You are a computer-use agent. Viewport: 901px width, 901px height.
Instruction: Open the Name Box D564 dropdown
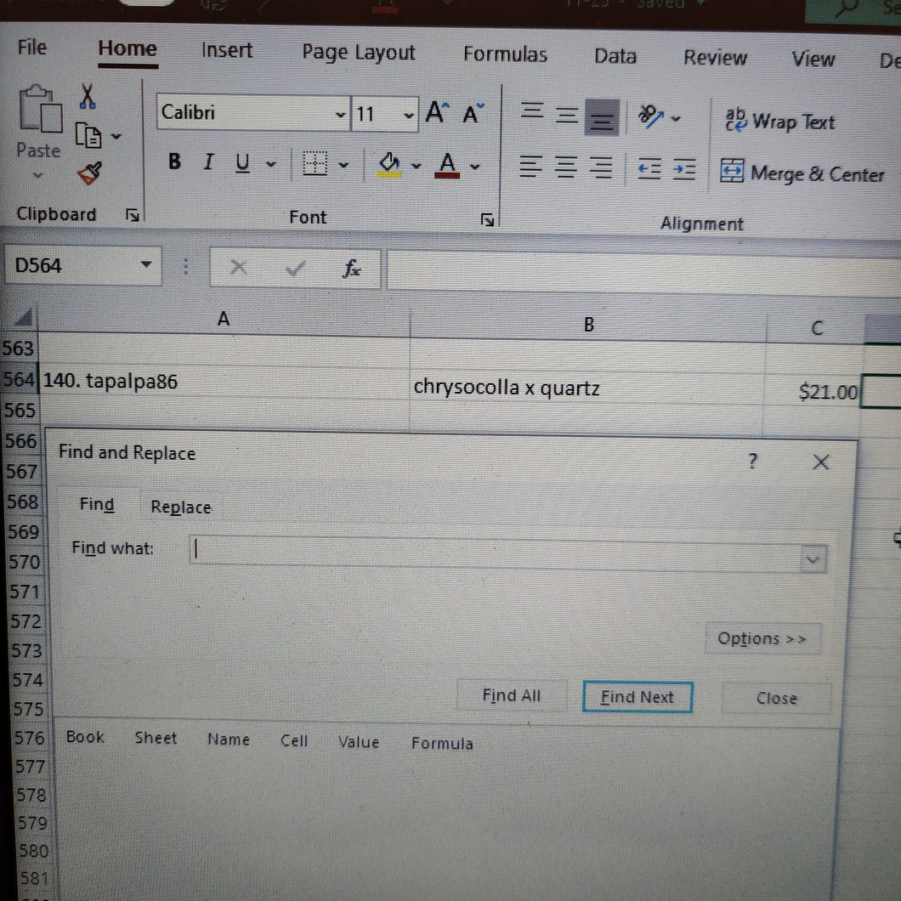146,264
